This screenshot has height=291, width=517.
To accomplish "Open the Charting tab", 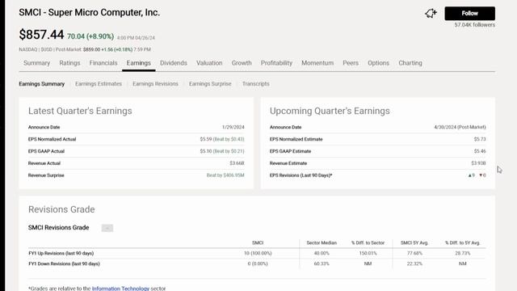I will click(410, 63).
